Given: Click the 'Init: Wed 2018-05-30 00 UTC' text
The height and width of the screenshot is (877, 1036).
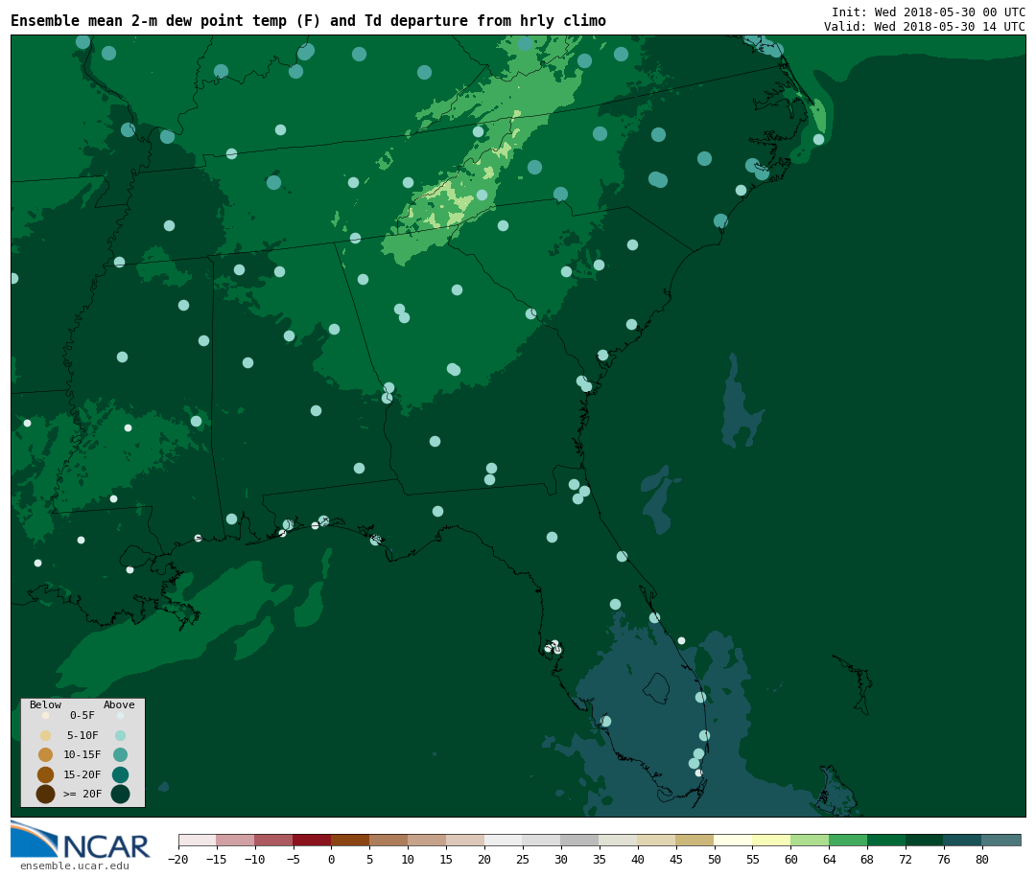Looking at the screenshot, I should (x=929, y=12).
